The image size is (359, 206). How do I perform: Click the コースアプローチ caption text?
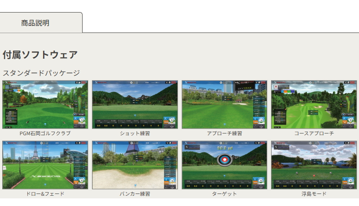(314, 133)
